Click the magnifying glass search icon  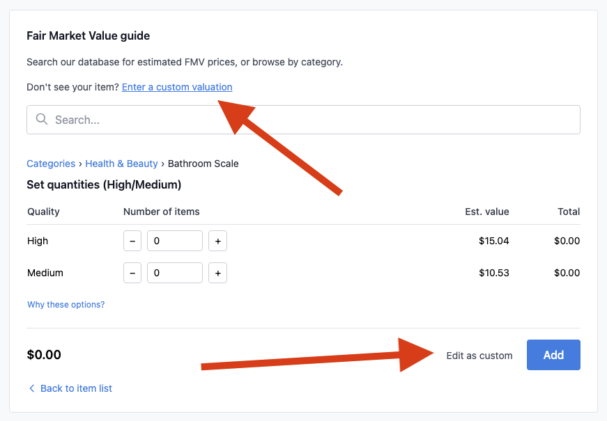pos(42,119)
